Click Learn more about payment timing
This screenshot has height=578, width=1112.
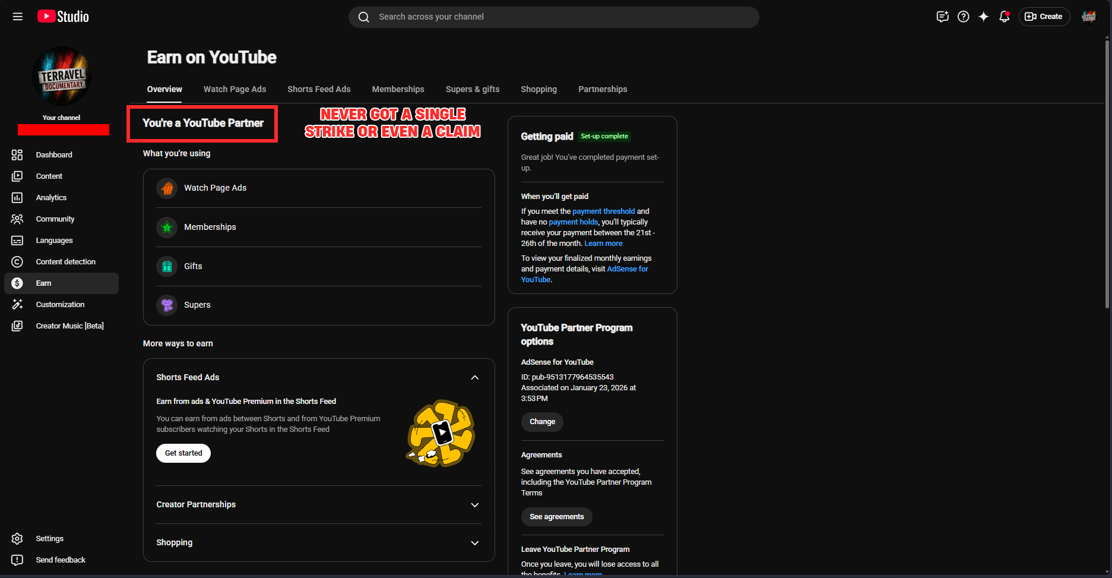[x=603, y=244]
